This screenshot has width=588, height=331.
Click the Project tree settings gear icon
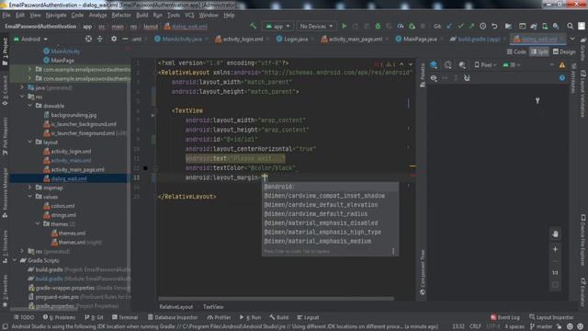114,39
